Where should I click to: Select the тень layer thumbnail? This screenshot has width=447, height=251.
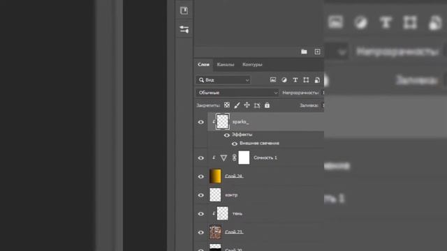pyautogui.click(x=222, y=213)
